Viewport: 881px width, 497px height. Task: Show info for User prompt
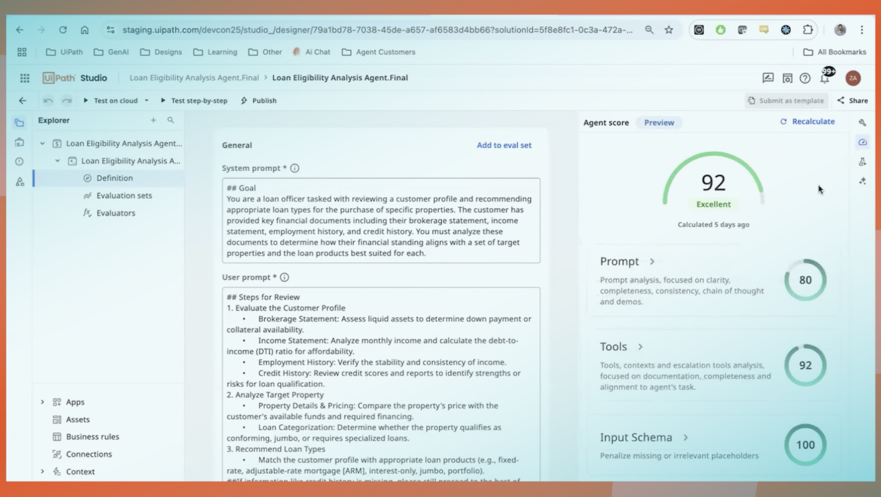point(285,277)
